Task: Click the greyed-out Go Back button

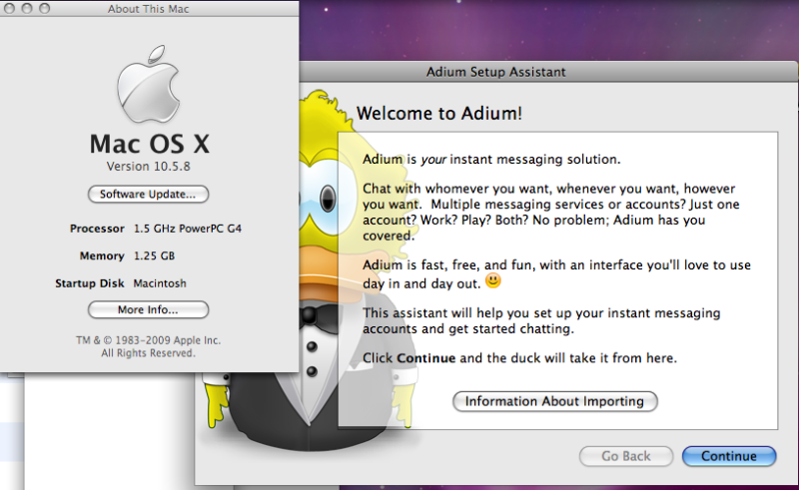Action: tap(626, 456)
